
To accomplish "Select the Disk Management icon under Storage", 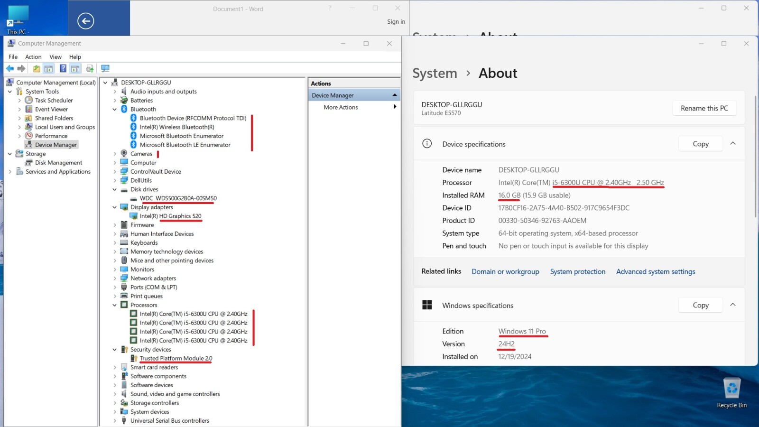I will 29,163.
